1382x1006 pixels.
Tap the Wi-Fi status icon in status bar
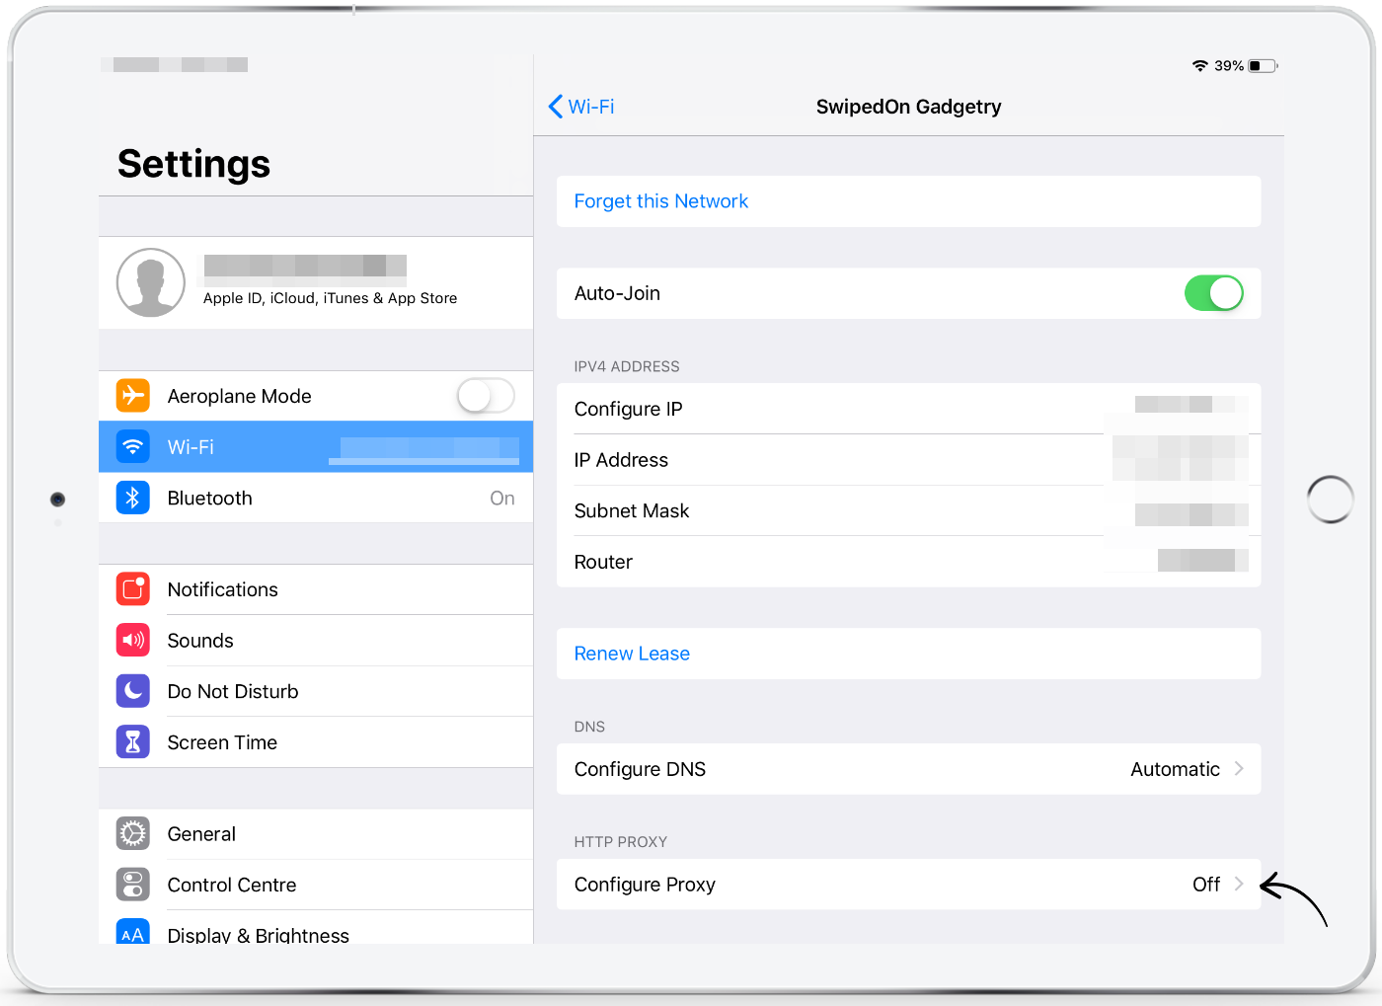point(1200,66)
